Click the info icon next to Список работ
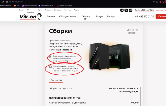Image resolution: width=166 pixels, height=106 pixels. 137,30
